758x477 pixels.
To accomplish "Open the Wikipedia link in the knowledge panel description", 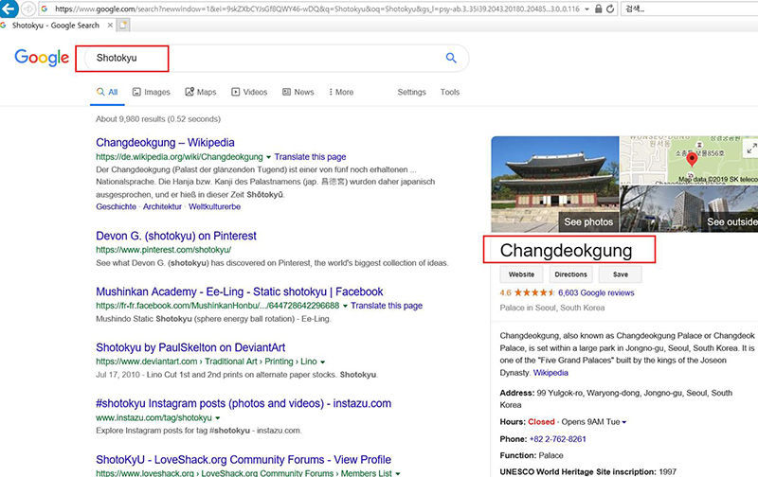I will tap(550, 373).
